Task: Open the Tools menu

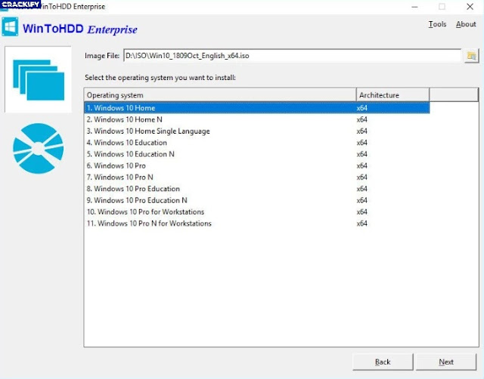Action: click(437, 24)
